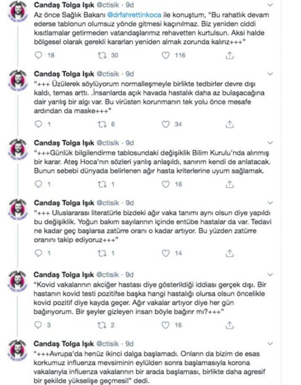Image resolution: width=301 pixels, height=385 pixels.
Task: Share the first tweet about Sağlık Bakanı
Action: [230, 55]
